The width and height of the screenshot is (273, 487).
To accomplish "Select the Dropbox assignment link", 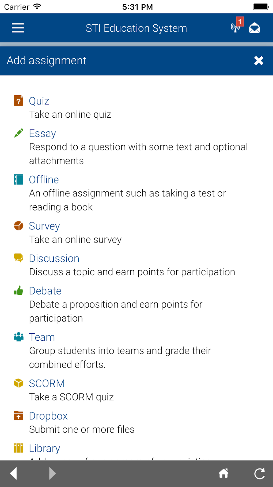I will (x=48, y=416).
